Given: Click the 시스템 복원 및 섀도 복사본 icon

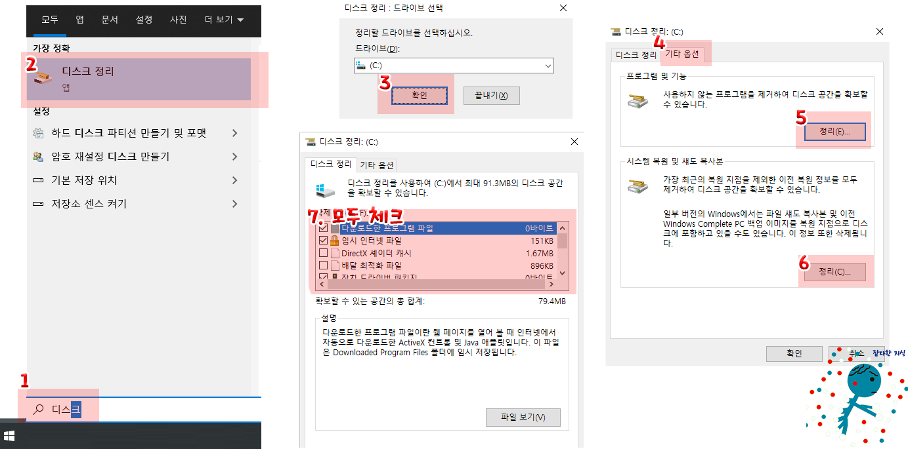Looking at the screenshot, I should click(x=637, y=186).
